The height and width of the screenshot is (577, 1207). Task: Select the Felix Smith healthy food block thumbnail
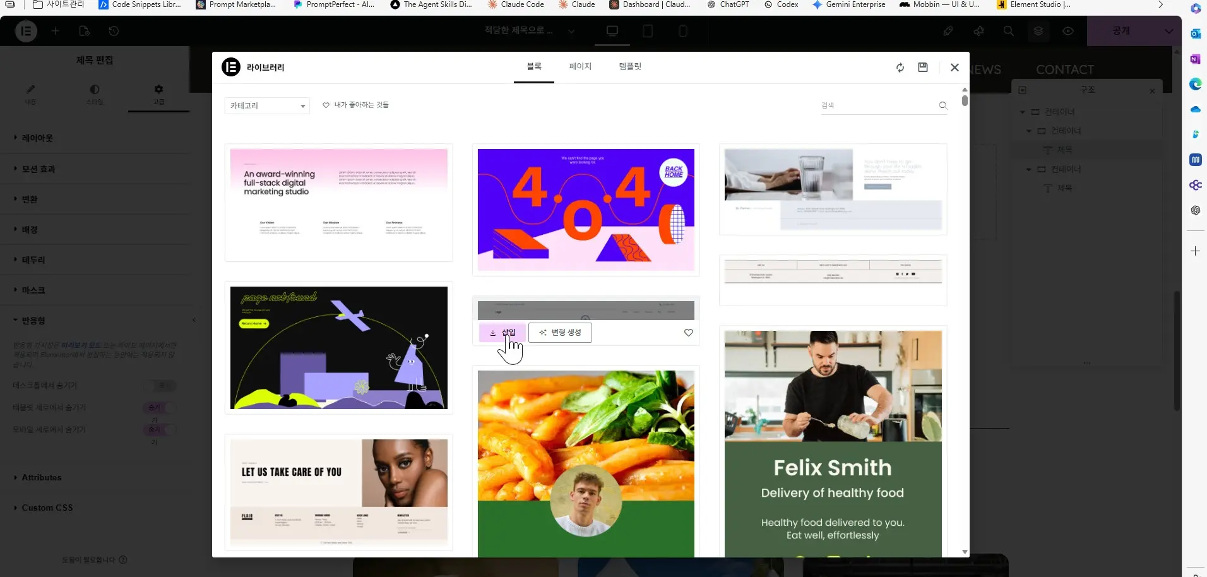(833, 442)
